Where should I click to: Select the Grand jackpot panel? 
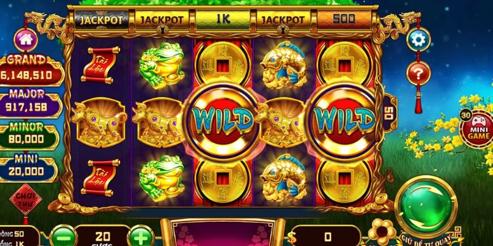click(28, 71)
